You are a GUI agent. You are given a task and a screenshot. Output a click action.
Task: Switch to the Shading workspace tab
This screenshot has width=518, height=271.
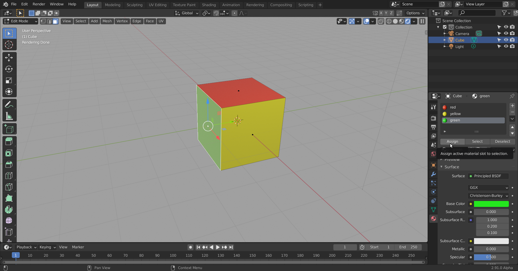tap(209, 5)
